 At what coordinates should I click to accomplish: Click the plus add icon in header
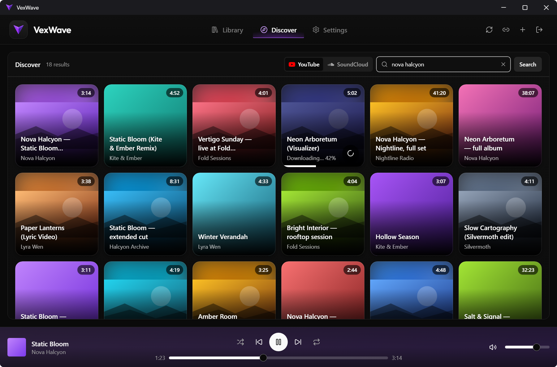point(523,30)
